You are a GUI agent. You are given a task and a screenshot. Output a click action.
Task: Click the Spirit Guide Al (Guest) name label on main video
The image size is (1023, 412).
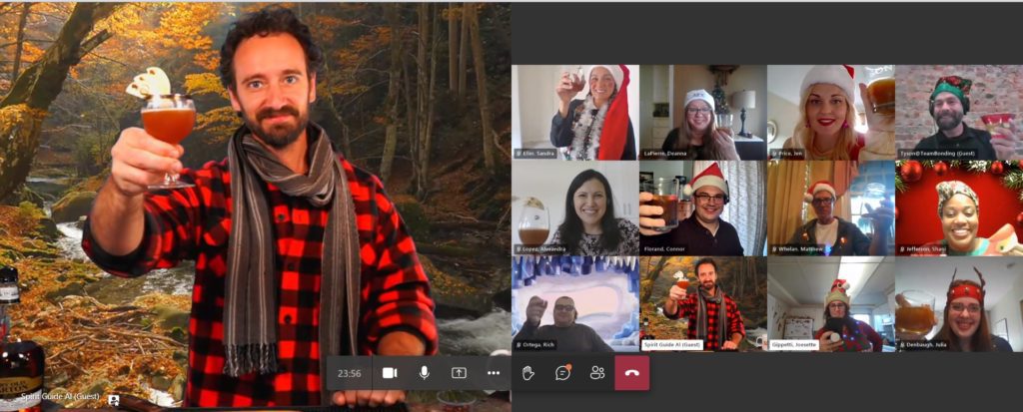(60, 397)
